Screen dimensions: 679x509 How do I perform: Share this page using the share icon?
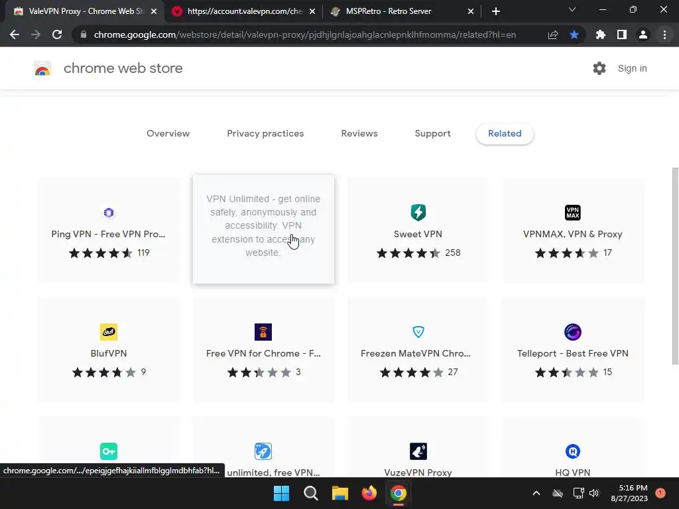coord(553,34)
